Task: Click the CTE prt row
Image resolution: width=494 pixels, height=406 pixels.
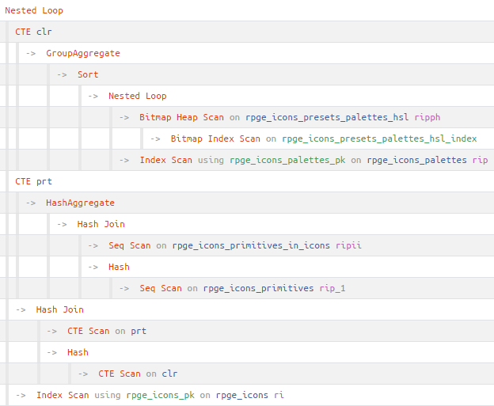Action: (x=33, y=181)
